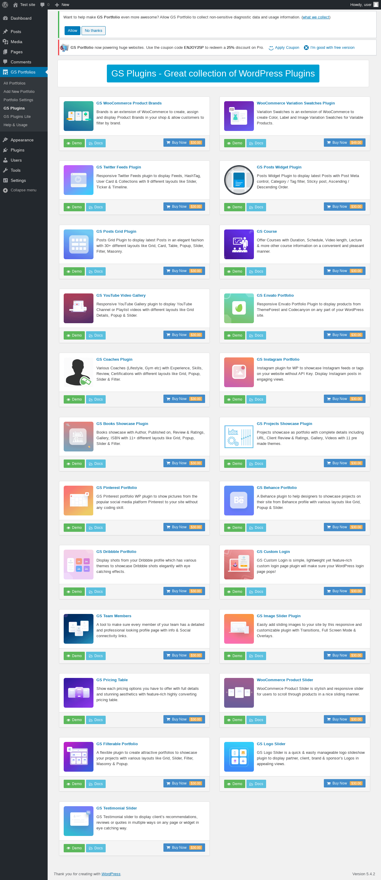
Task: Open Help & Usage submenu item
Action: click(15, 125)
